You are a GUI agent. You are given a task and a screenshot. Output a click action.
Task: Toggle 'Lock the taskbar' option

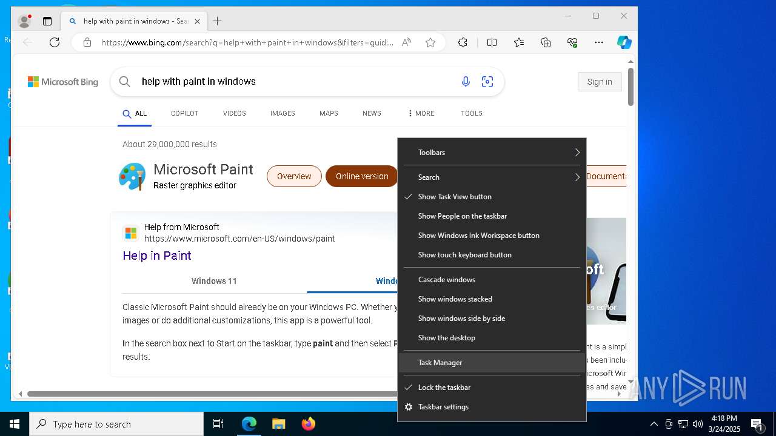(x=492, y=388)
